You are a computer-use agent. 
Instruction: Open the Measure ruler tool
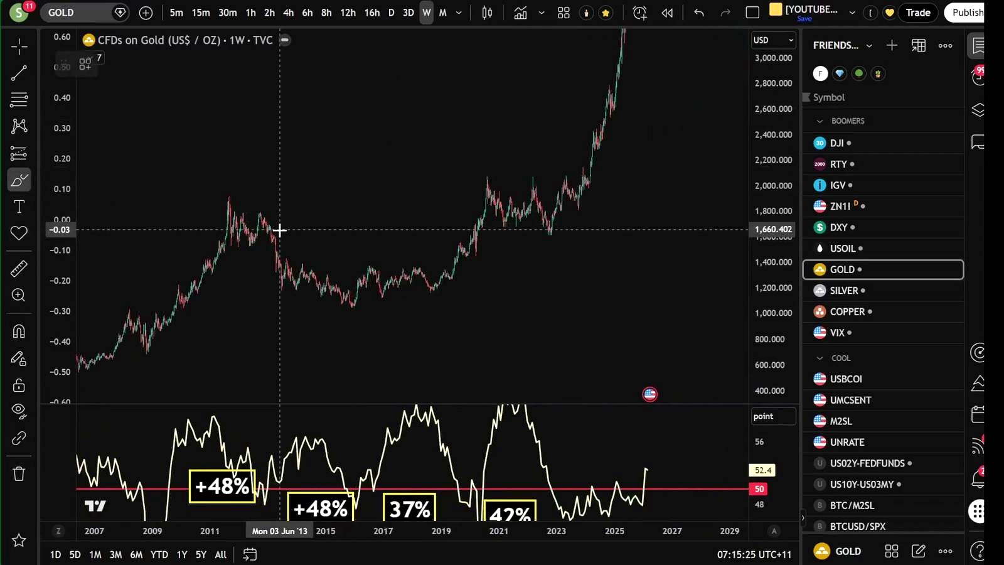click(x=19, y=269)
